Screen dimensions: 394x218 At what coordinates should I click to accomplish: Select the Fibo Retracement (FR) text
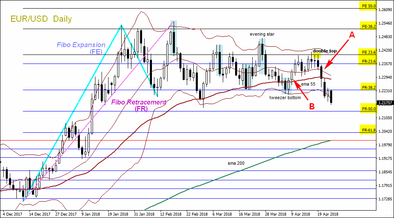click(x=139, y=106)
